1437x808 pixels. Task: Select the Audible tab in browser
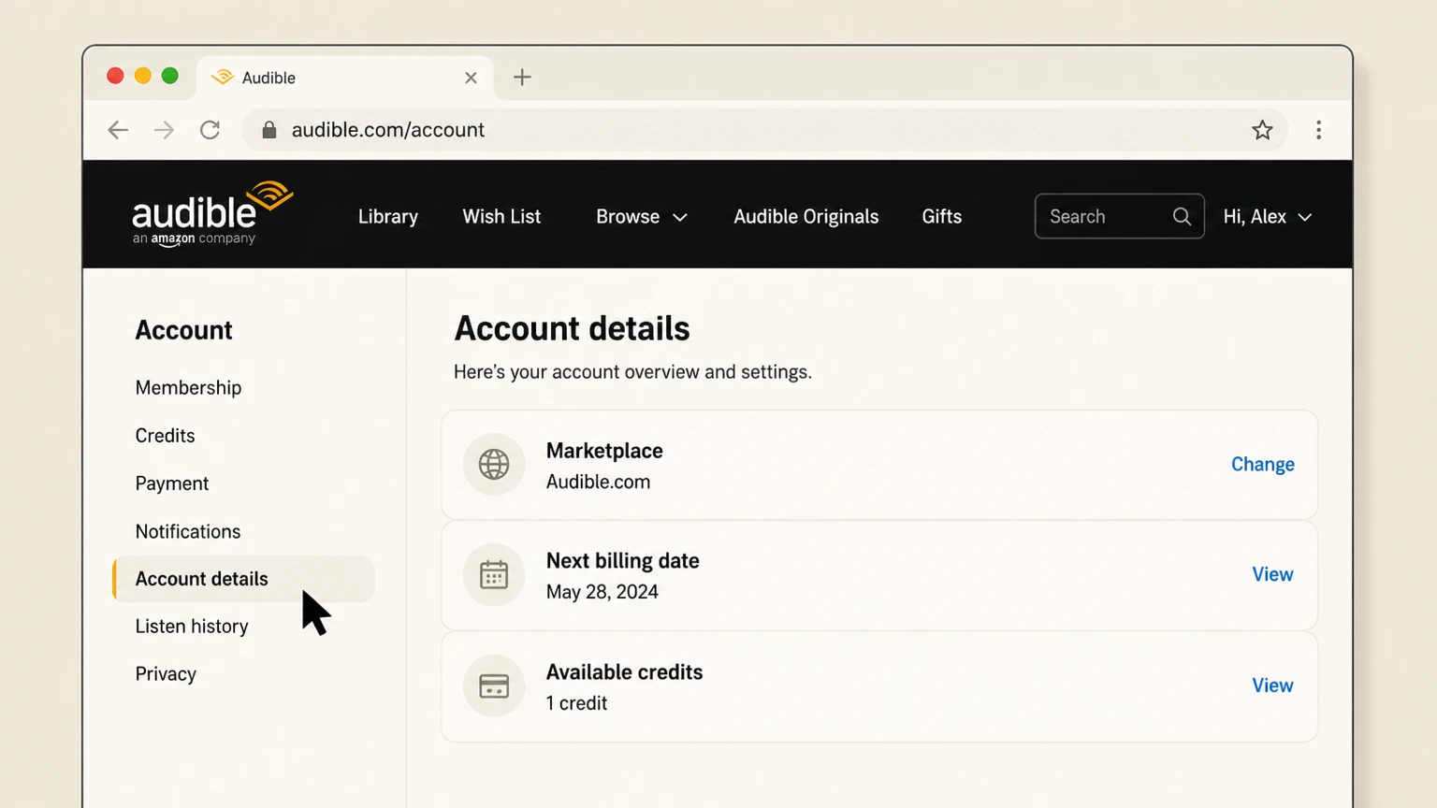344,78
